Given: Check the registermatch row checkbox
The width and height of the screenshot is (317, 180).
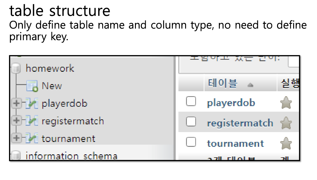Looking at the screenshot, I should coord(191,122).
